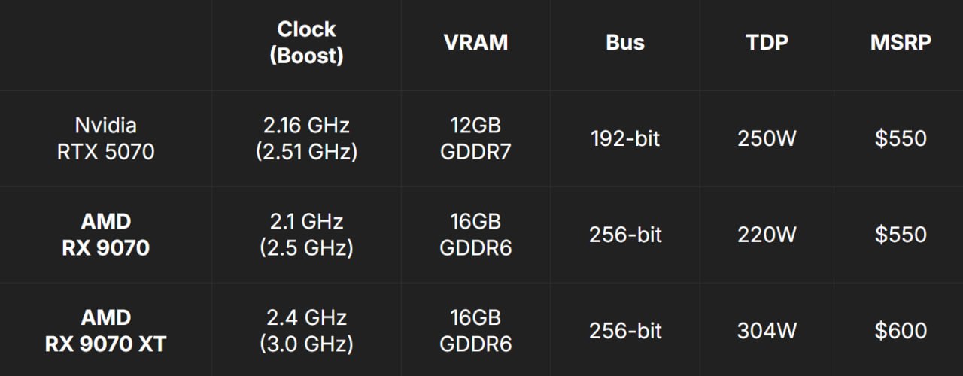Click the 192-bit bus cell
Screen dimensions: 963x376
625,139
